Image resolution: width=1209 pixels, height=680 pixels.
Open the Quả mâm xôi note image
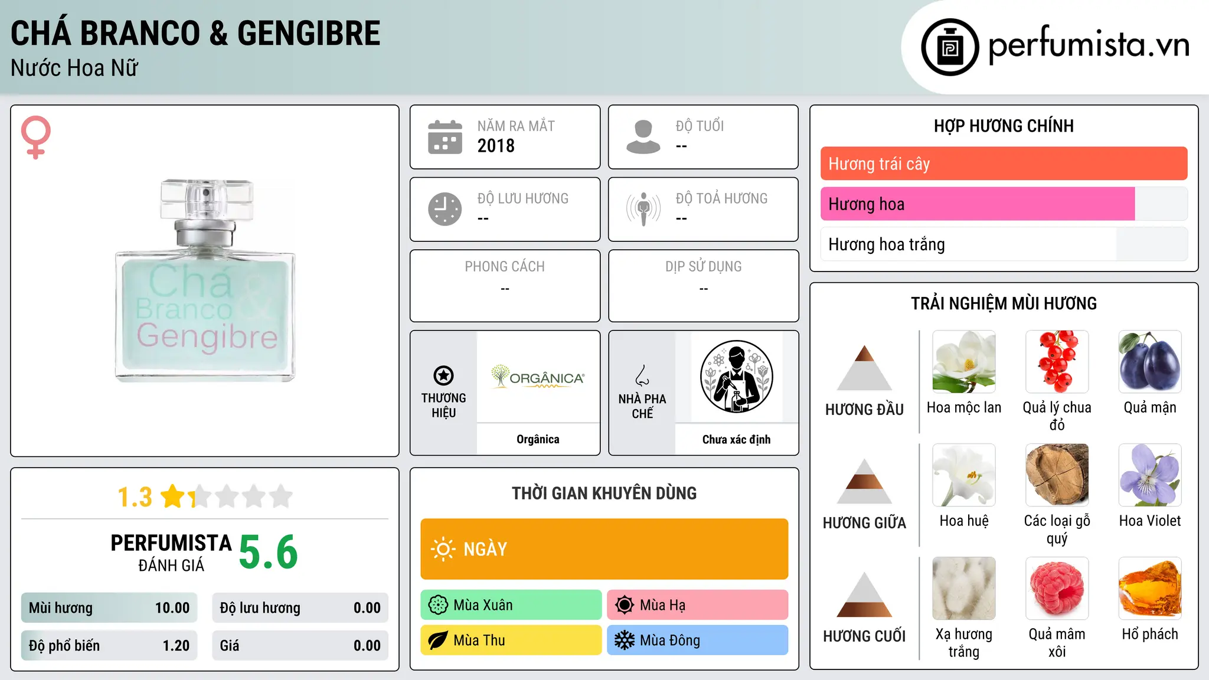pos(1057,589)
